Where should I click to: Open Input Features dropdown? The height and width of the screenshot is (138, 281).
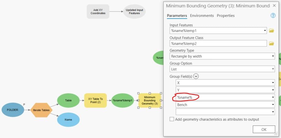coord(265,31)
